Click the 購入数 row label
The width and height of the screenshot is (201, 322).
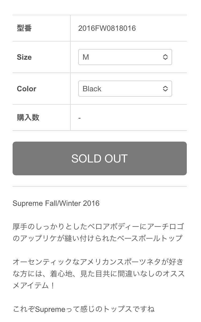[28, 118]
